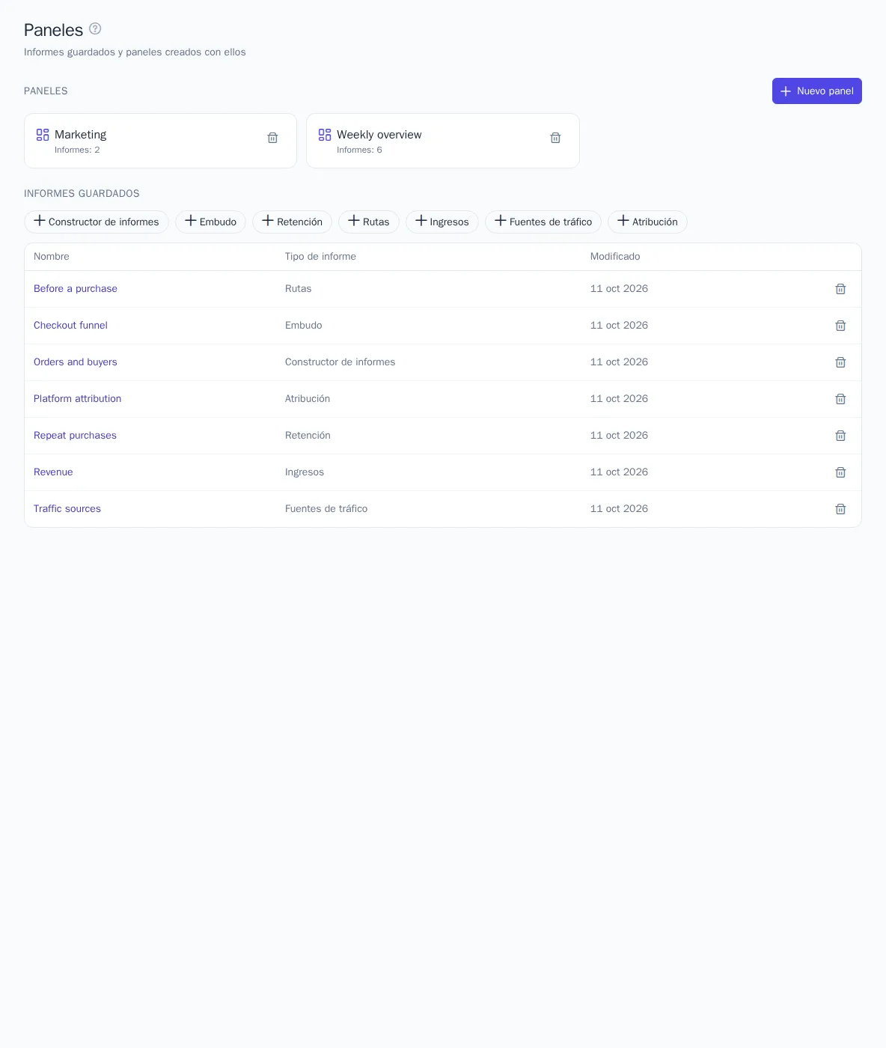Open the Checkout funnel report link
This screenshot has width=886, height=1048.
(70, 325)
